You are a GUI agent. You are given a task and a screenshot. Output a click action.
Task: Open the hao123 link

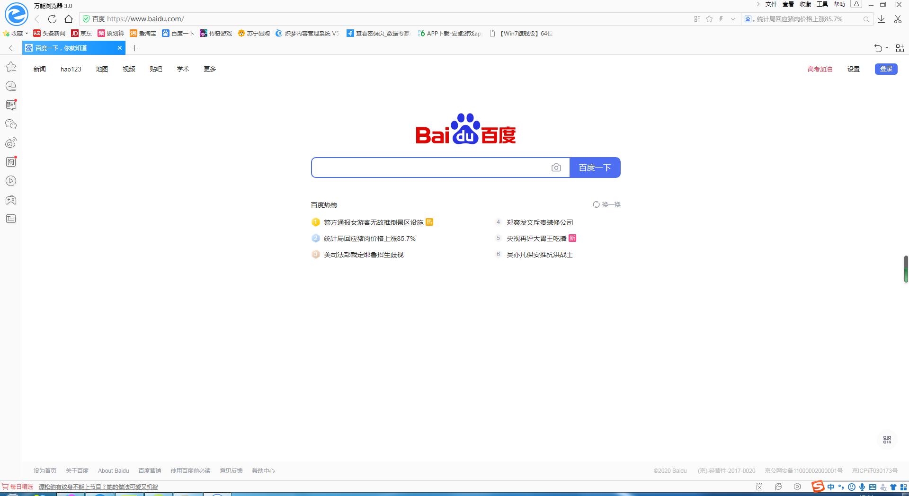point(71,69)
